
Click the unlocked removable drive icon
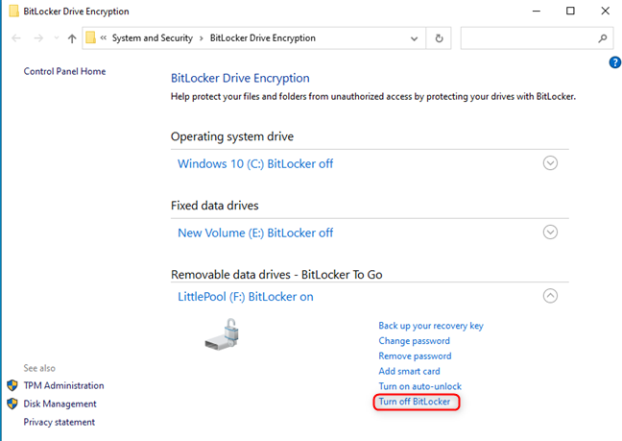222,334
